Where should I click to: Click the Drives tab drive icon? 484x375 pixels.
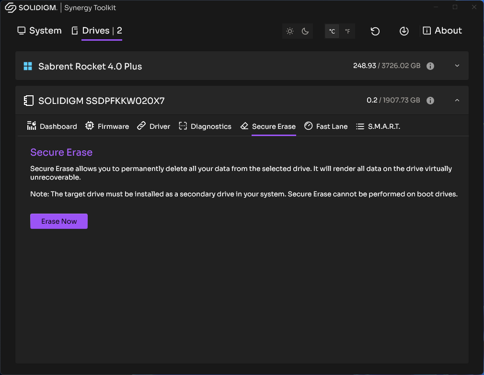coord(75,31)
